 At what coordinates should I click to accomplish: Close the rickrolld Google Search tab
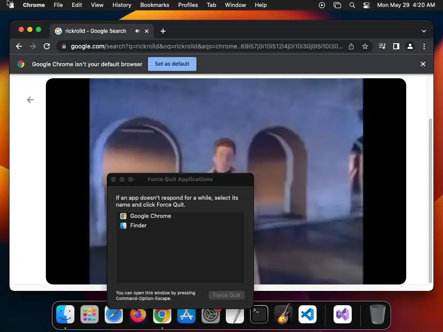(x=147, y=31)
